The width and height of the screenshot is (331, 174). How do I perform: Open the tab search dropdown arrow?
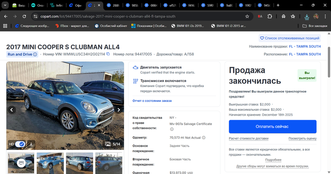(x=5, y=5)
